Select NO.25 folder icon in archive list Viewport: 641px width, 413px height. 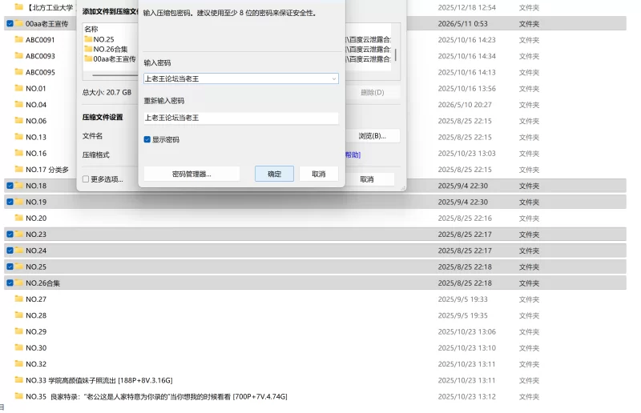pos(88,39)
